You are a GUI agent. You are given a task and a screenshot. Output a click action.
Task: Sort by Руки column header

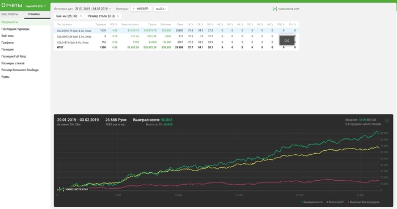pos(180,24)
